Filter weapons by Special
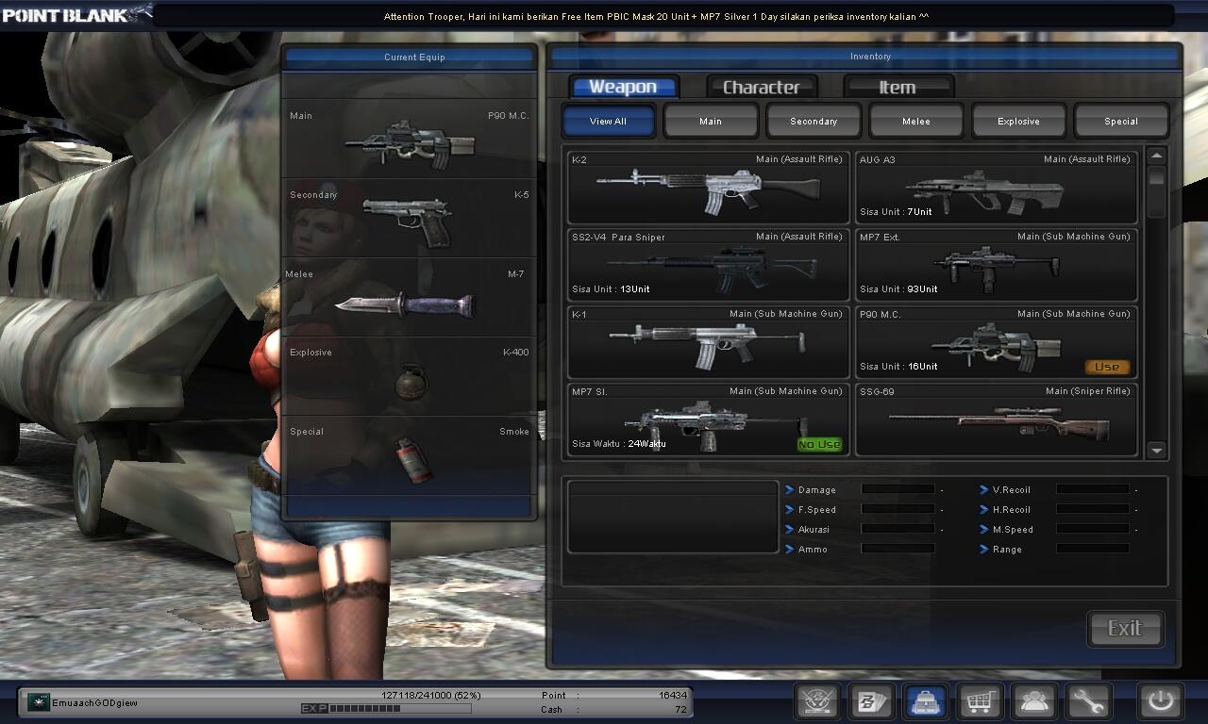This screenshot has height=724, width=1208. 1121,121
